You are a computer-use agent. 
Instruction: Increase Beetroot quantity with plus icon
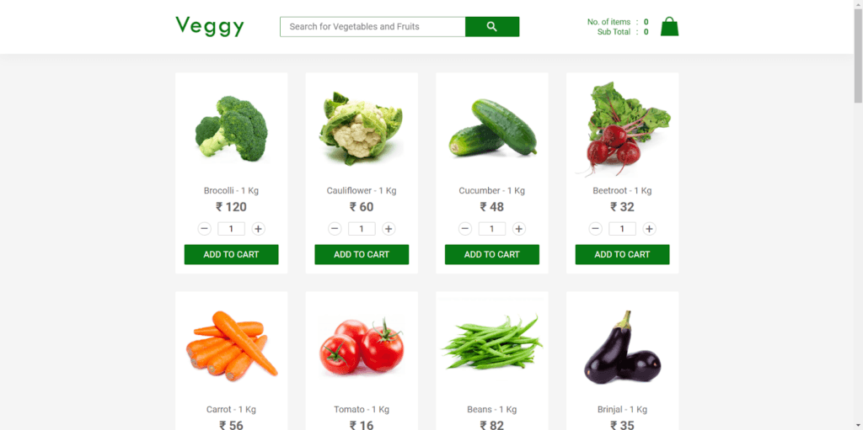(x=650, y=229)
